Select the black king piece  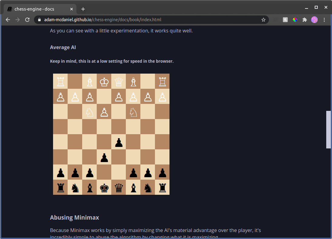(x=104, y=188)
